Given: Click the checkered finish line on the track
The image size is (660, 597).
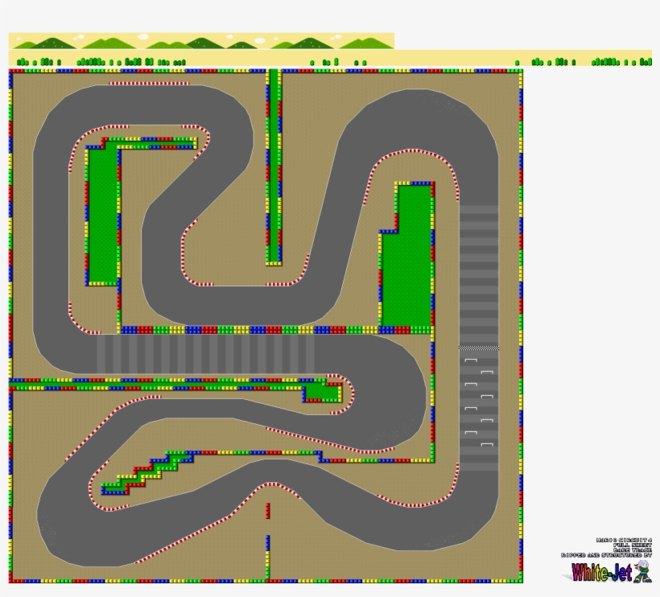Looking at the screenshot, I should click(x=479, y=348).
